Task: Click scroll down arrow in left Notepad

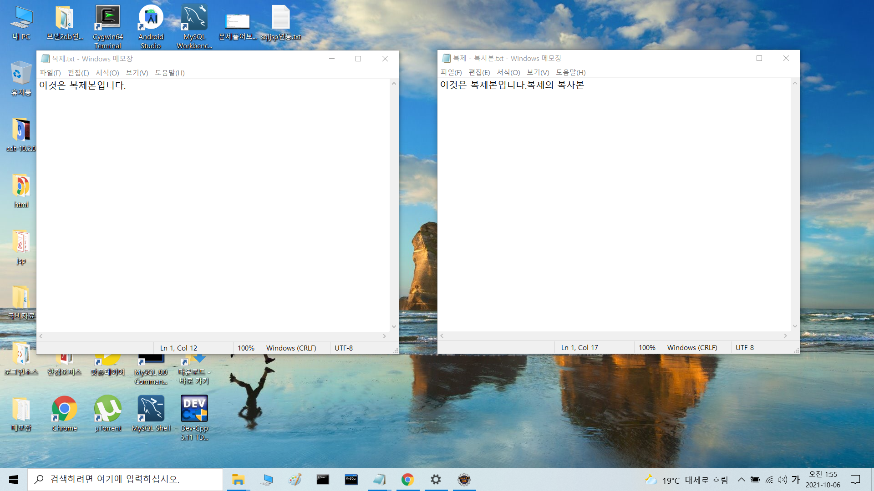Action: coord(394,326)
